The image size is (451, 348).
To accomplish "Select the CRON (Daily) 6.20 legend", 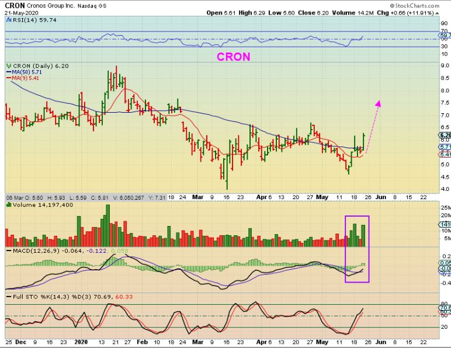I will (41, 66).
